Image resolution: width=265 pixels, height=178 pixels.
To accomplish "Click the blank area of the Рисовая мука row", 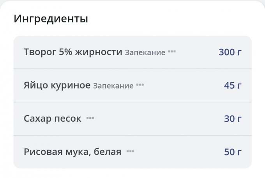I will (x=175, y=152).
